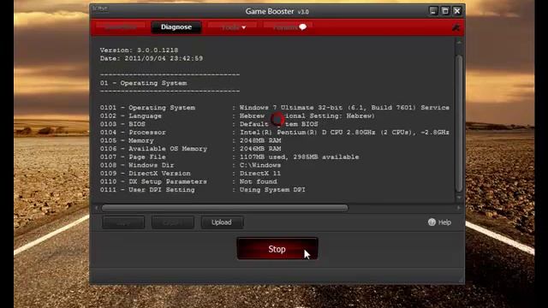Select the '0109 - DirectX Version' line
The width and height of the screenshot is (548, 308).
[190, 173]
